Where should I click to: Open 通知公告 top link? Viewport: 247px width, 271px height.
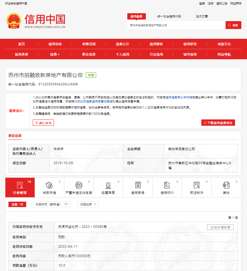click(x=222, y=3)
